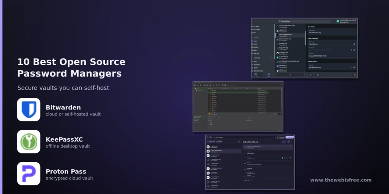
Task: Clear Proton Pass search with X icon
Action: coord(274,137)
